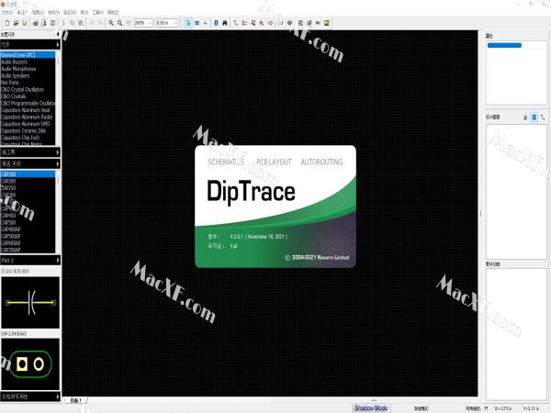
Task: Open the 帮助 Help menu
Action: [113, 12]
